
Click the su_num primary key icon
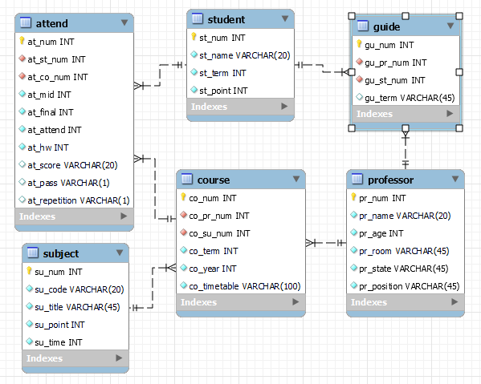(29, 271)
